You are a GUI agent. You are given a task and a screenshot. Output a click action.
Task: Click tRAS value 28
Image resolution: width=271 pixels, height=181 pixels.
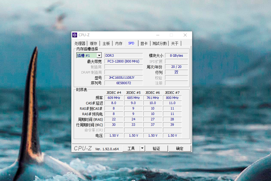coord(172,119)
